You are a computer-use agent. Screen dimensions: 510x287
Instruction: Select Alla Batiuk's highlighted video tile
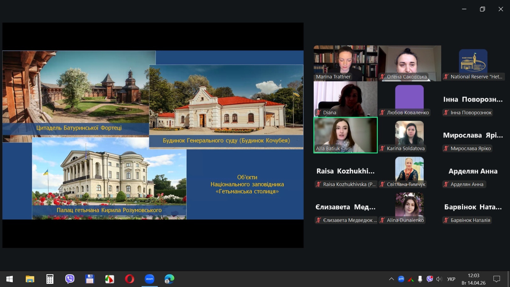346,135
